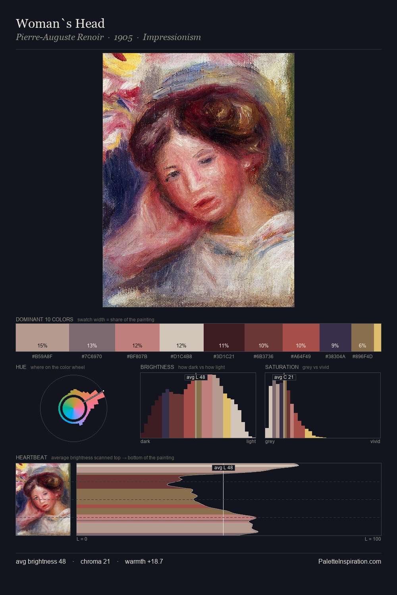
Task: Click the hue color wheel chart
Action: [73, 408]
